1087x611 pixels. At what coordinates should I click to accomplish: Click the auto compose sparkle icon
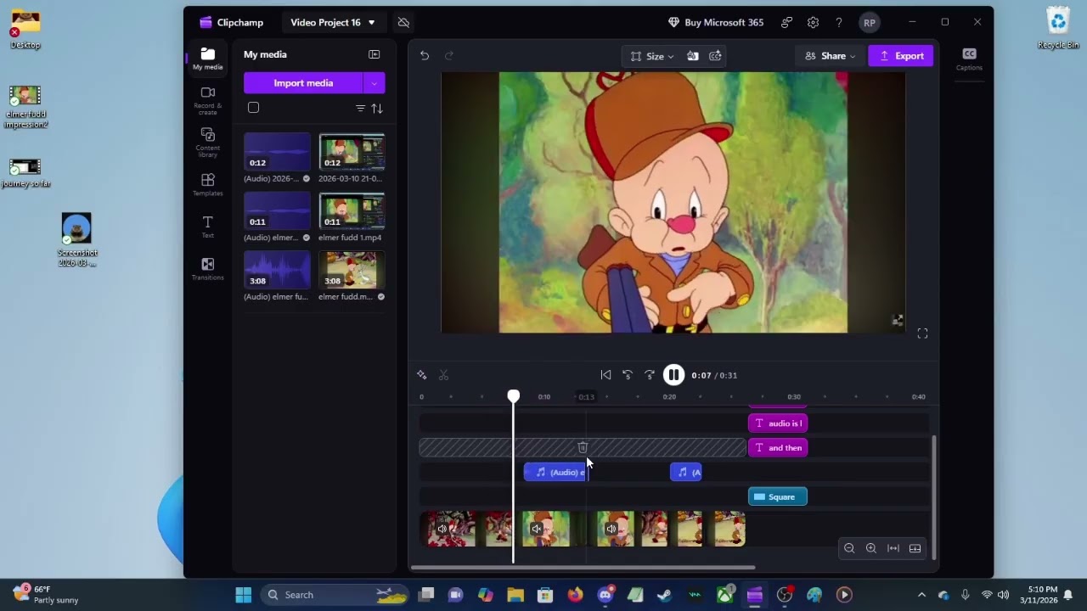click(x=422, y=375)
